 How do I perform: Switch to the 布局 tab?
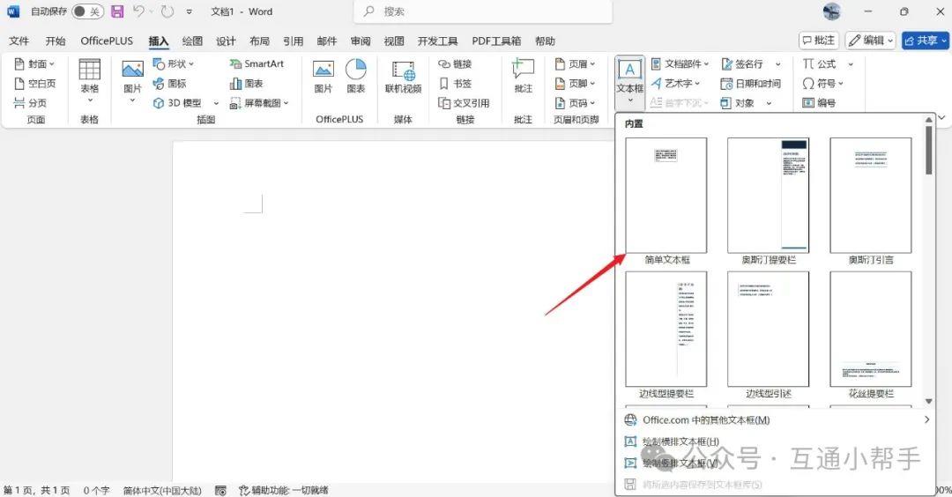[x=259, y=41]
